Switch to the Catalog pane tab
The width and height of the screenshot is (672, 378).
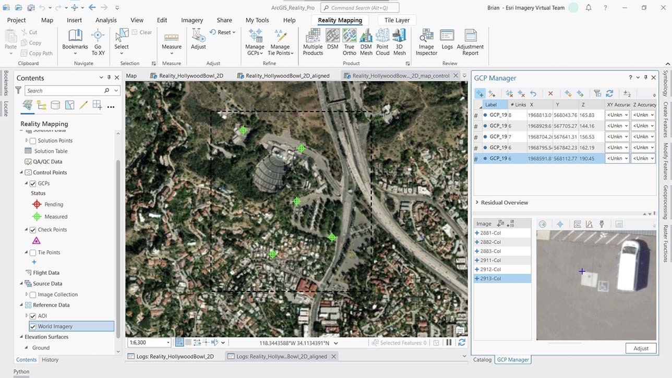point(482,359)
